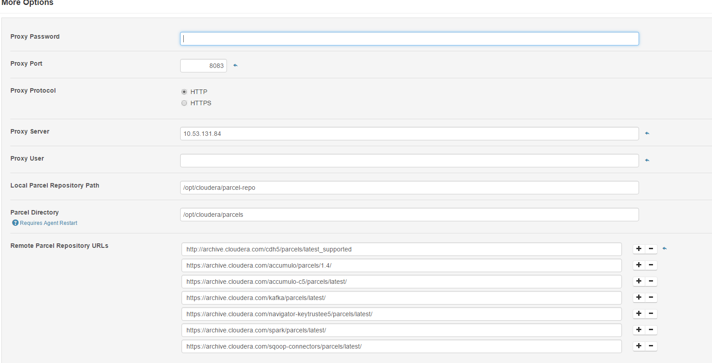Remove spark parcels URL row

pyautogui.click(x=651, y=330)
